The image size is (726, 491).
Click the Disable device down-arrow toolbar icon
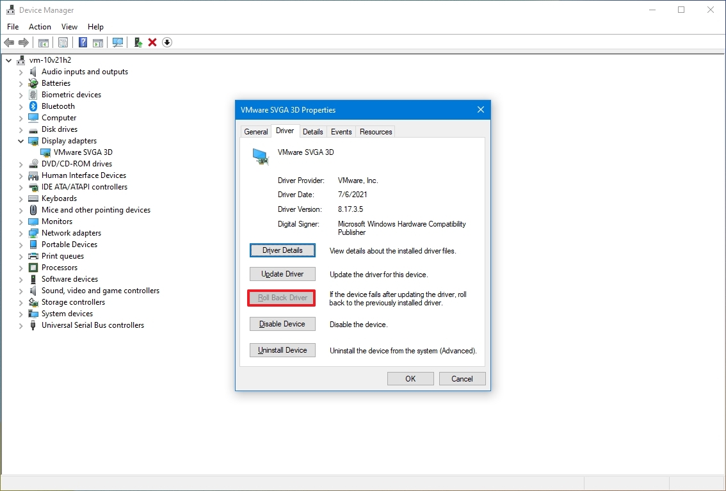167,43
